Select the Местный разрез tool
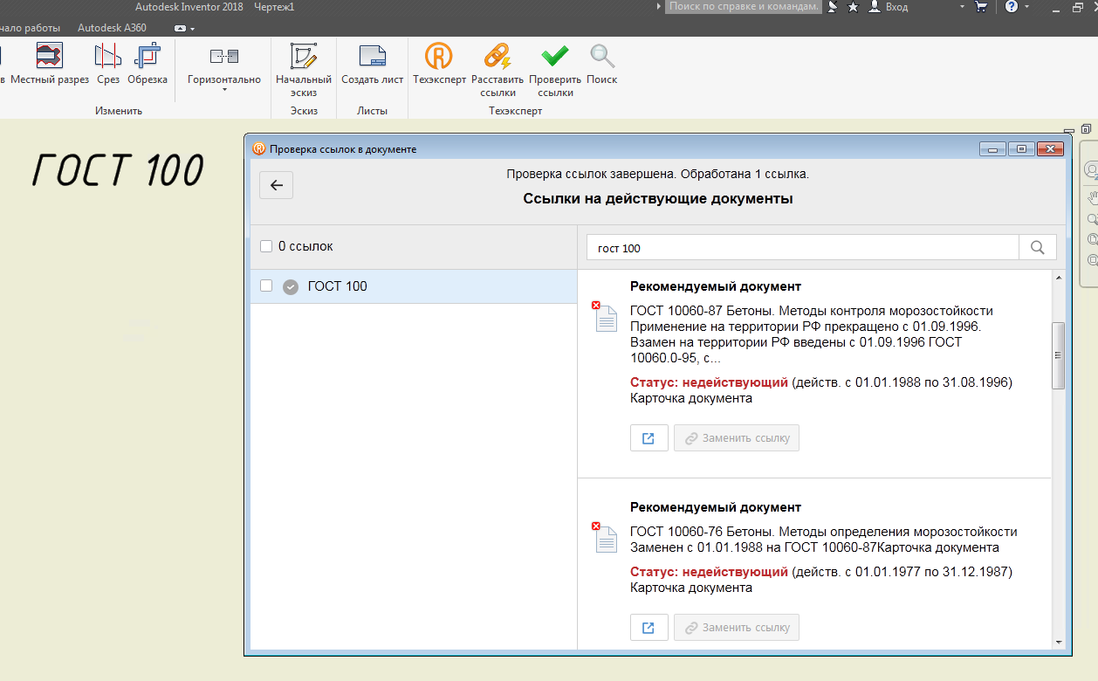 click(49, 58)
